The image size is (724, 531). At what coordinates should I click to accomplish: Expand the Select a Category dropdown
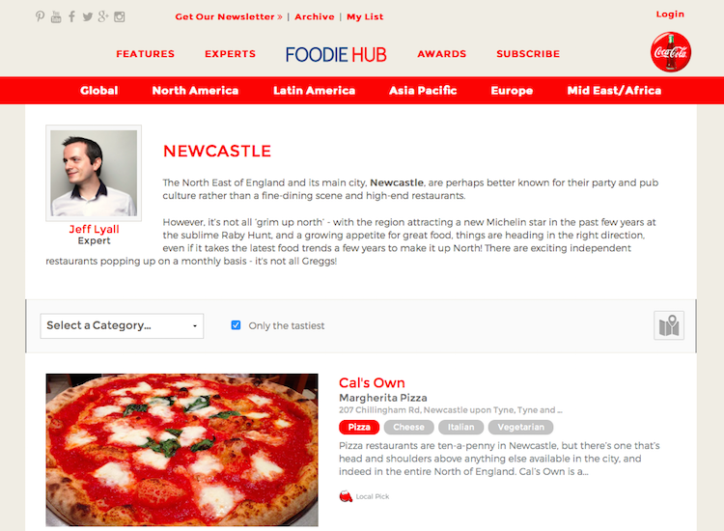click(122, 326)
